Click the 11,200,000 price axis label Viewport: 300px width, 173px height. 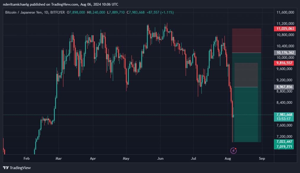pyautogui.click(x=285, y=24)
